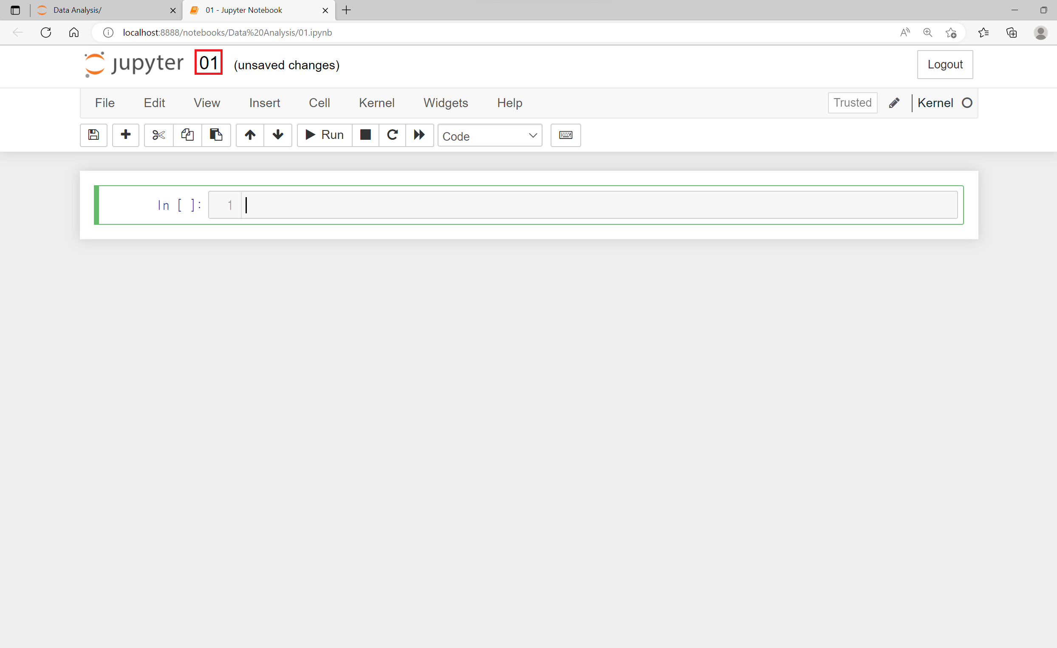1057x648 pixels.
Task: Paste cells below icon
Action: point(216,135)
